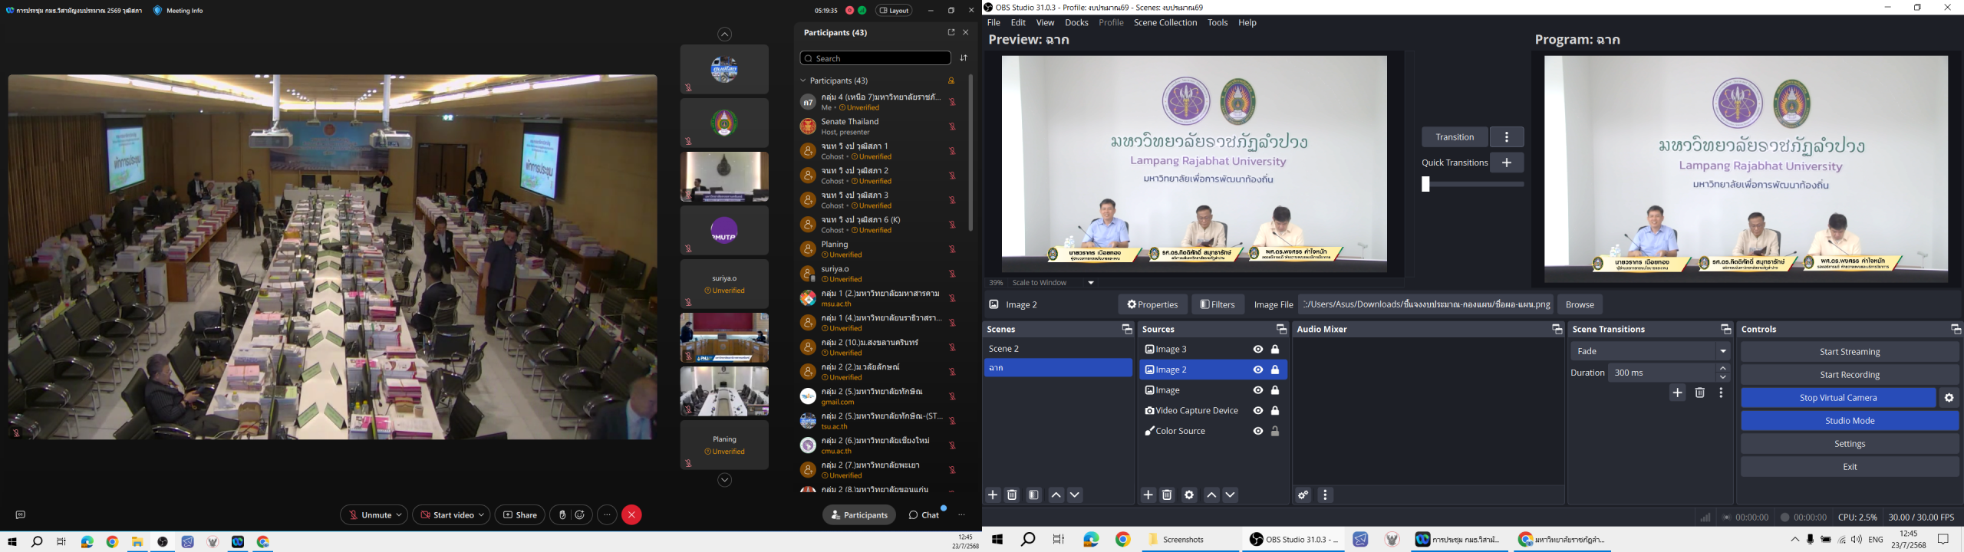Open virtual camera settings gear
This screenshot has width=1964, height=552.
click(x=1949, y=398)
